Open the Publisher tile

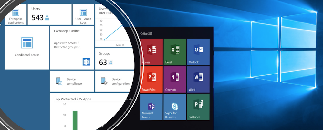click(198, 107)
